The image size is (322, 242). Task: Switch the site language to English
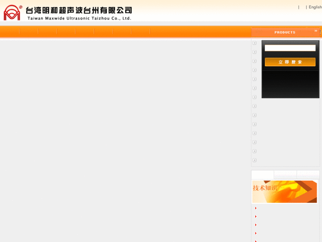coord(315,7)
